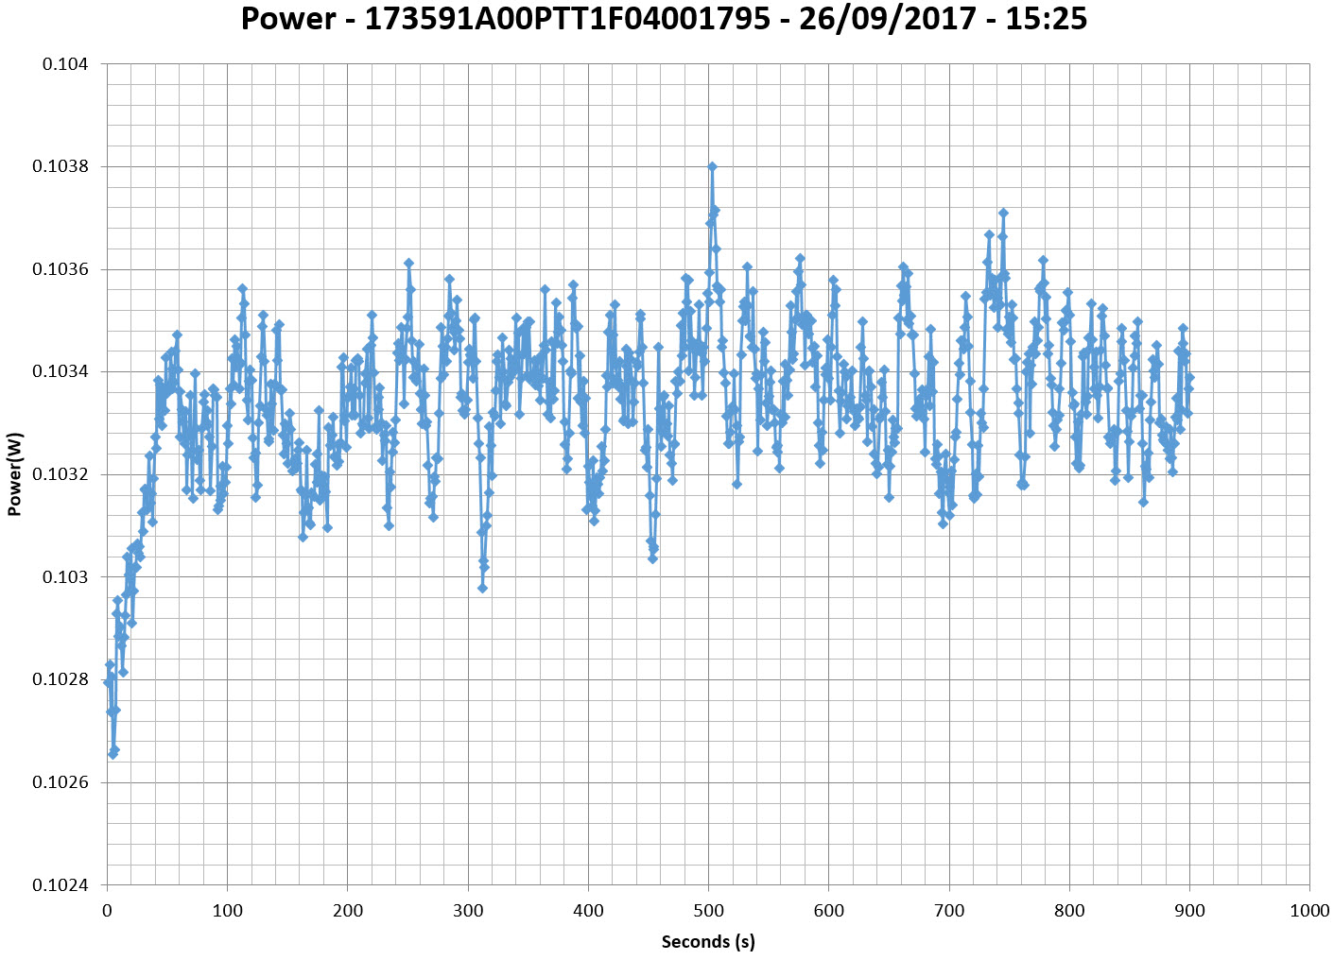Click the 300 x-axis tick label
This screenshot has width=1334, height=960.
(x=468, y=911)
